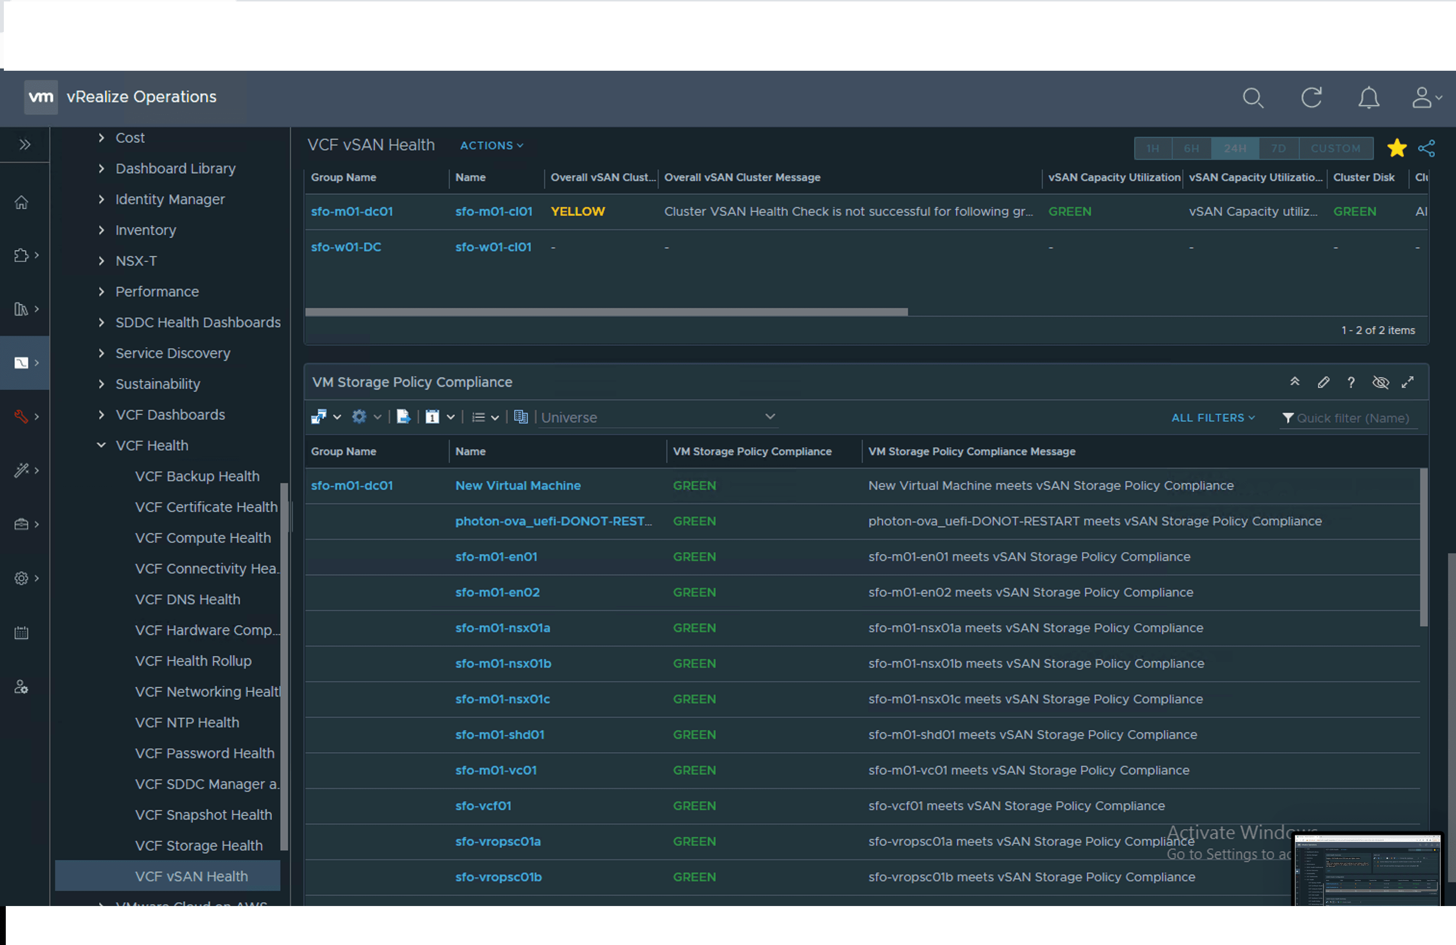
Task: Open VCF Storage Health dashboard
Action: pos(198,845)
